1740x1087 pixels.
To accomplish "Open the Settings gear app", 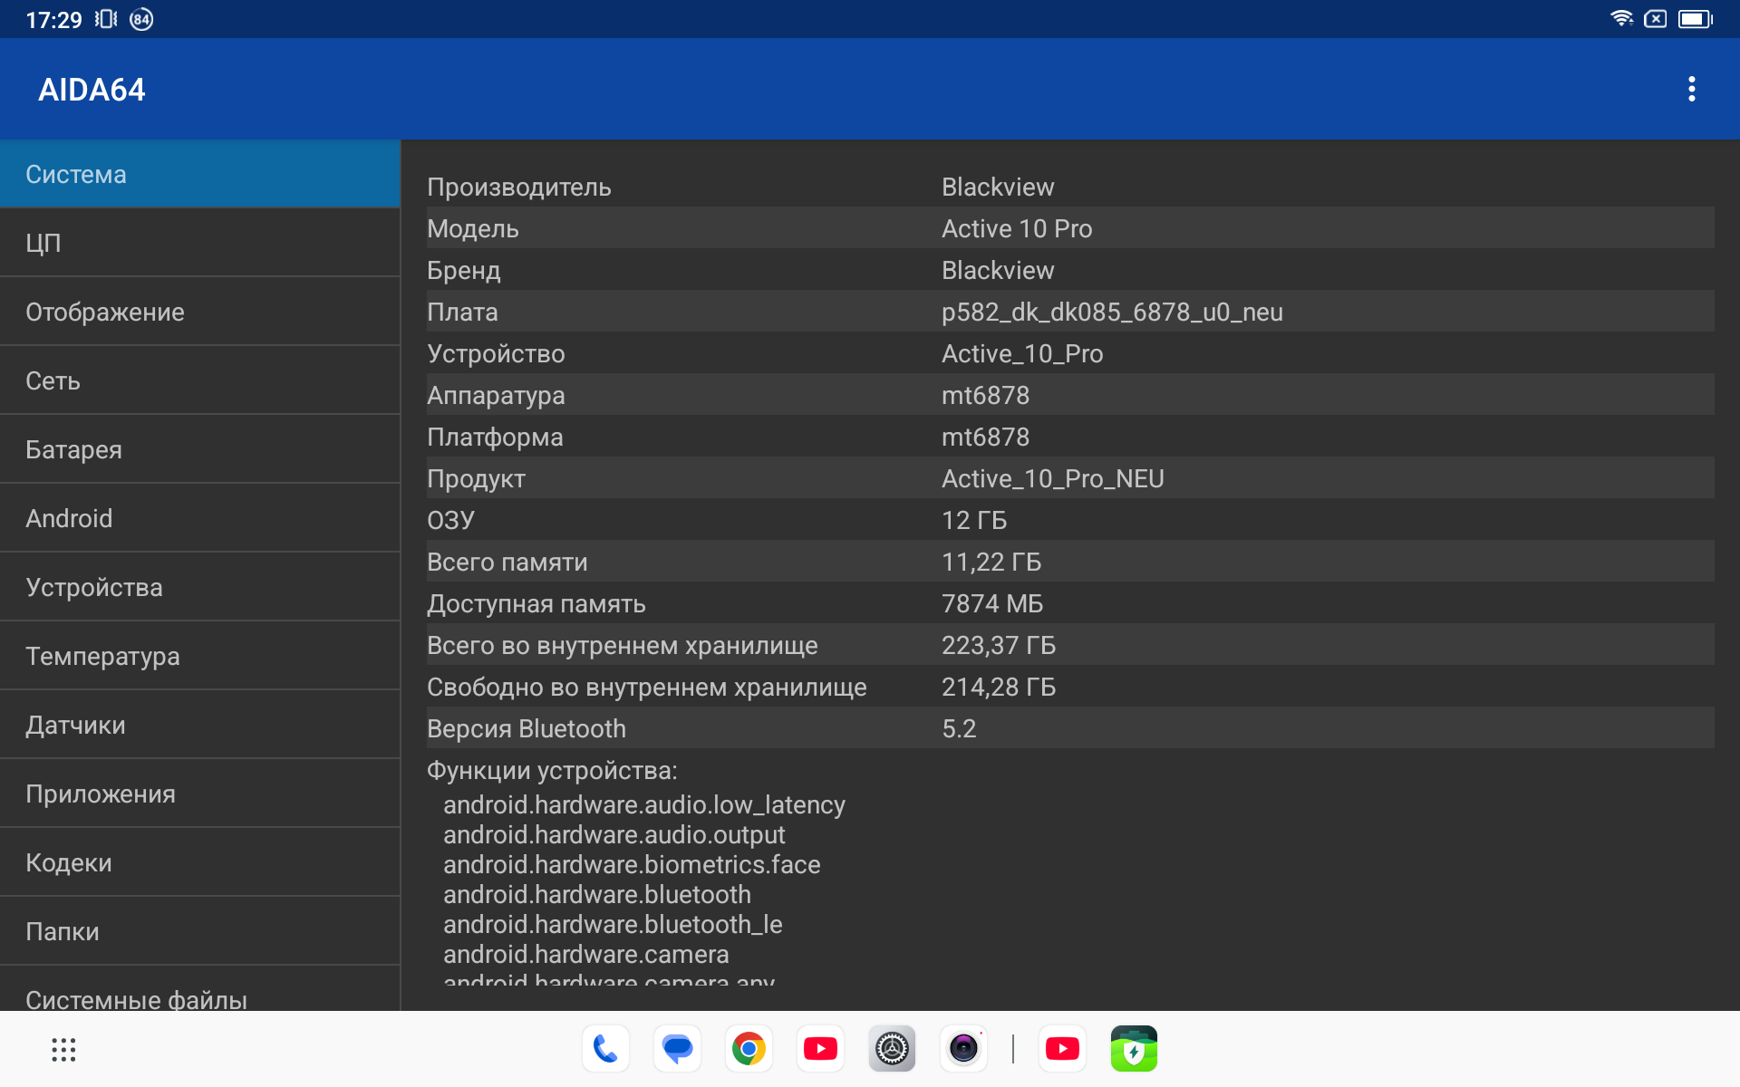I will 892,1049.
